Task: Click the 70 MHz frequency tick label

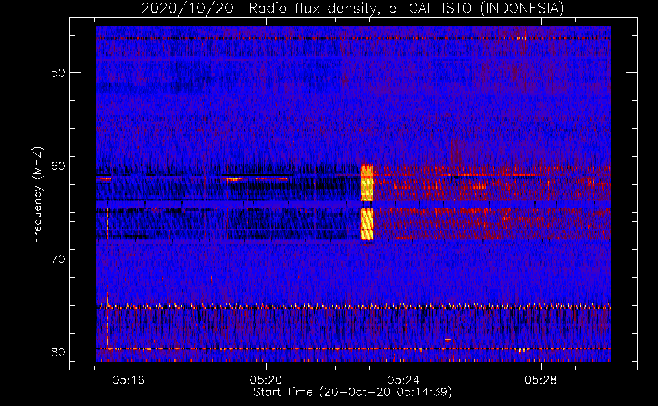Action: pyautogui.click(x=58, y=259)
